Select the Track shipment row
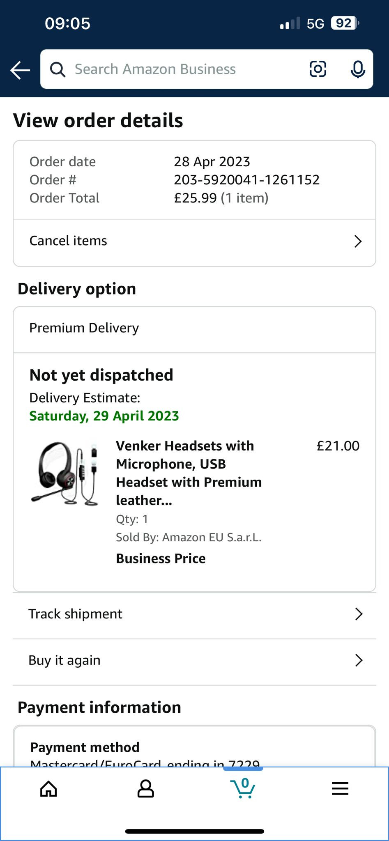 (x=76, y=614)
